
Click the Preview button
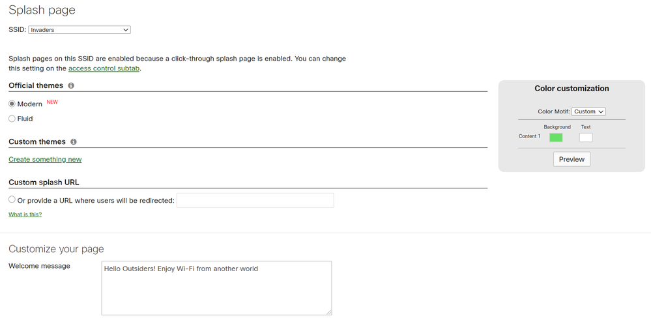pos(571,160)
